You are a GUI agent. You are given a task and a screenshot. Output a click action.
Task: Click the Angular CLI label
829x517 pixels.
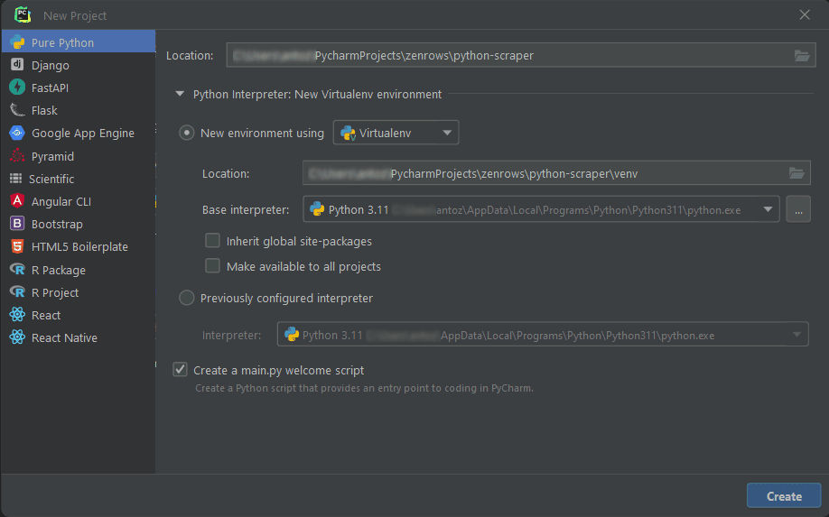pyautogui.click(x=61, y=202)
